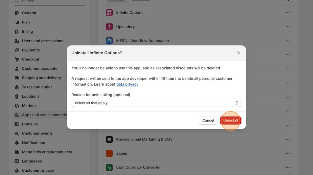
Task: Close the Uninstall Infinite Options dialog
Action: 239,53
